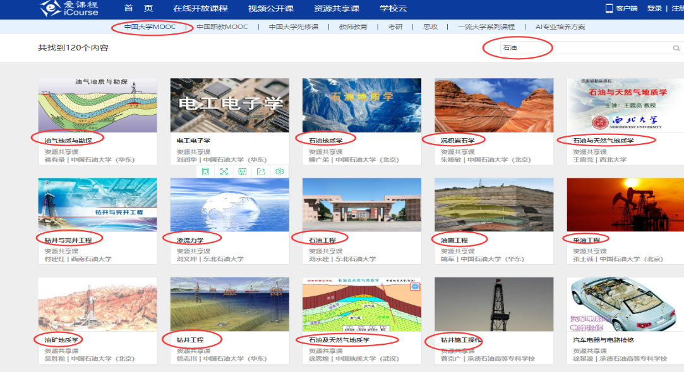Click the green save floppy disk icon
This screenshot has height=372, width=684.
point(243,171)
